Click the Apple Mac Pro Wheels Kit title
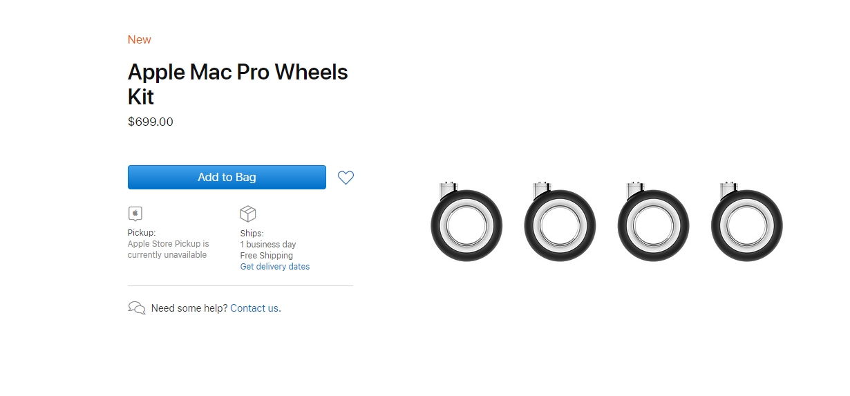This screenshot has height=396, width=850. pos(237,84)
